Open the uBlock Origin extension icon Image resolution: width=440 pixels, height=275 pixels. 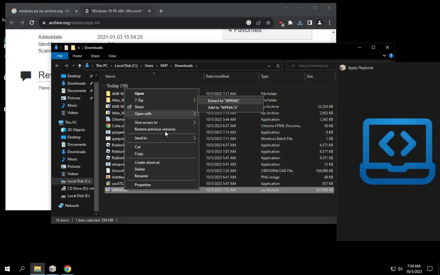click(x=280, y=23)
